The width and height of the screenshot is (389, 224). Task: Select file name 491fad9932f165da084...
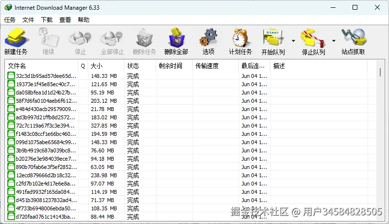tap(45, 192)
